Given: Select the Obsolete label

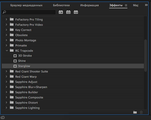Looking at the screenshot, I should click(22, 35).
